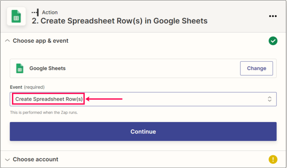Screen dimensions: 287x168
Task: Click the step title Create Spreadsheet Row(s) in Google Sheets
Action: click(120, 21)
